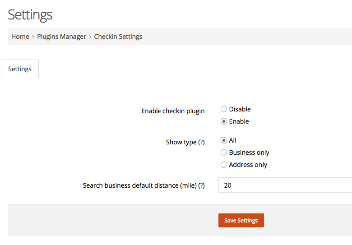Viewport: 352px width, 245px height.
Task: Click first breadcrumb chevron after Home
Action: [x=33, y=37]
